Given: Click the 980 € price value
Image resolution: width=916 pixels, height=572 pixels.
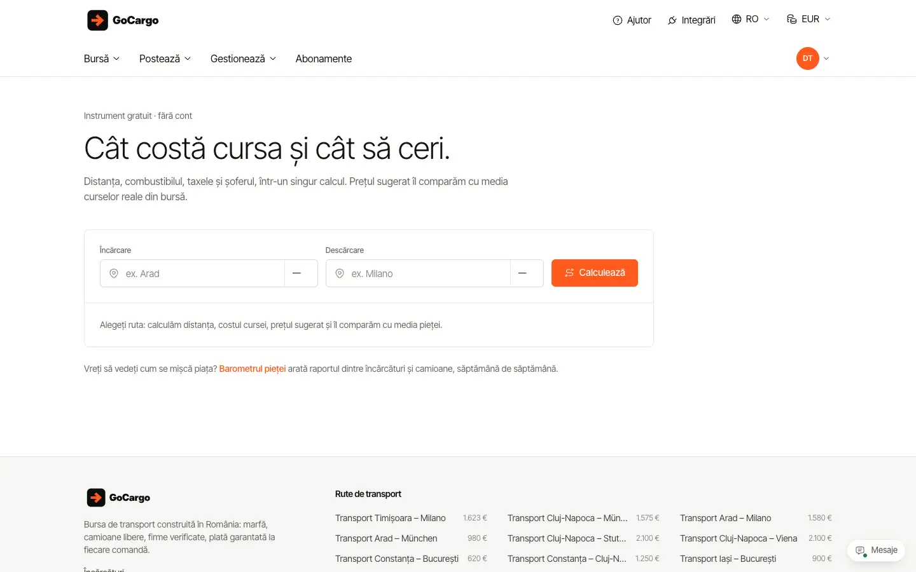Looking at the screenshot, I should pyautogui.click(x=477, y=538).
